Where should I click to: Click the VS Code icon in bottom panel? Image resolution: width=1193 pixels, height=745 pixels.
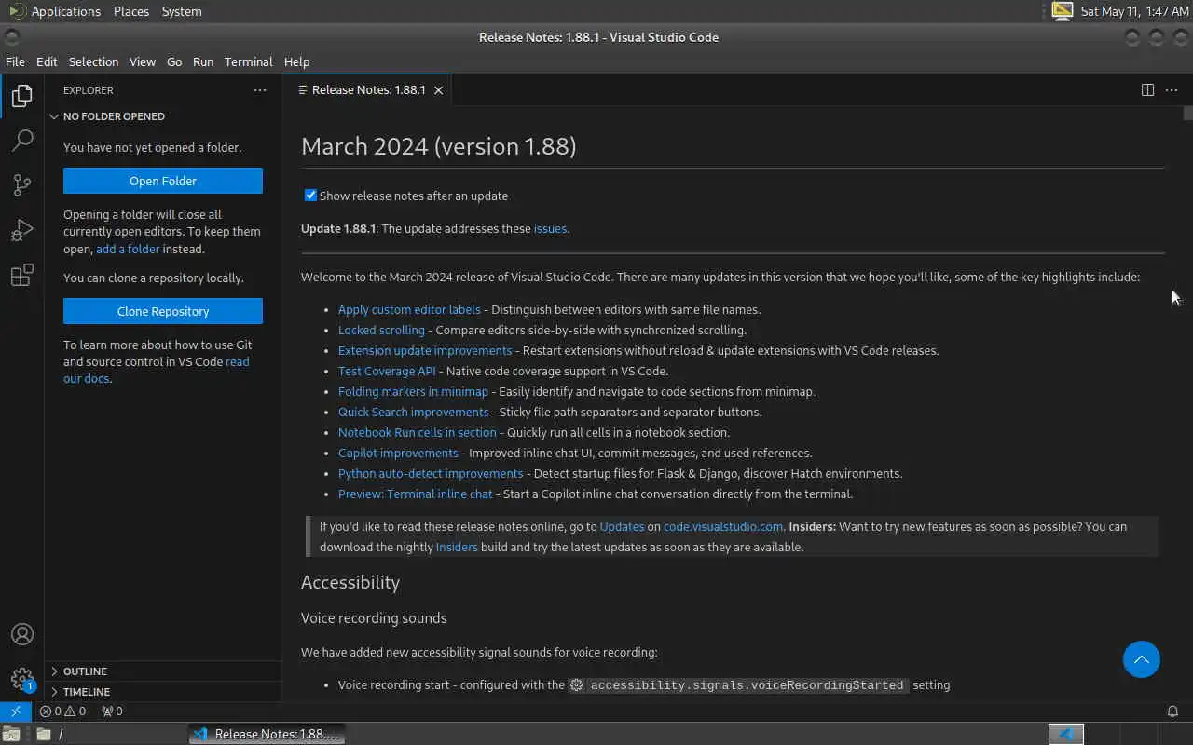(1067, 734)
